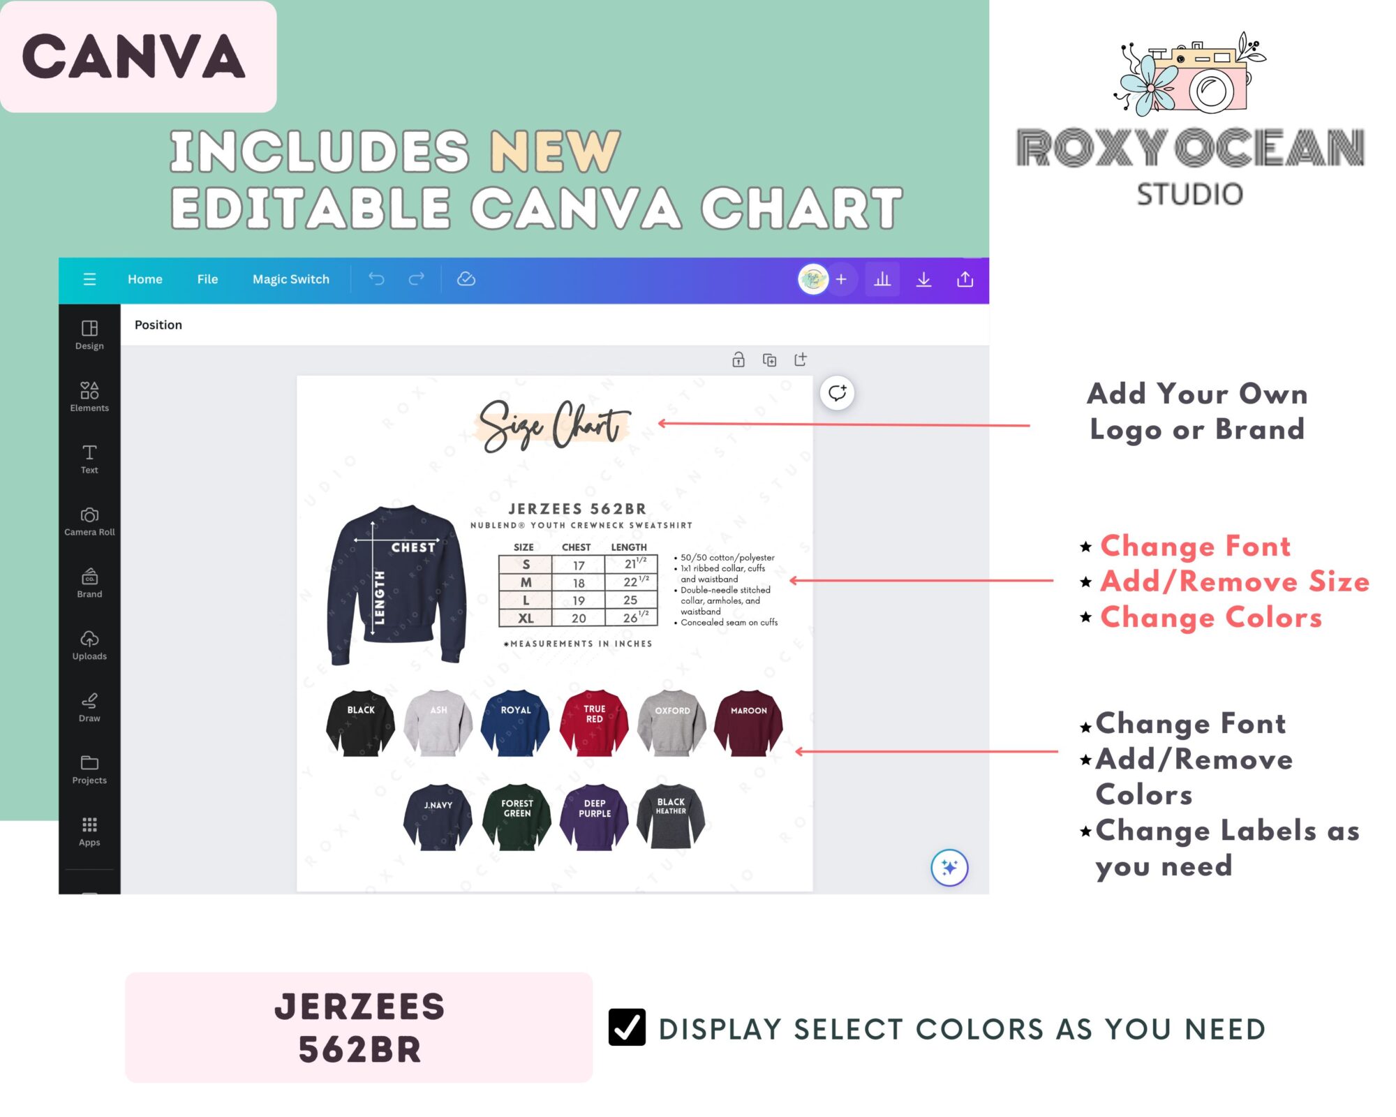The image size is (1396, 1117).
Task: Open the Apps panel icon
Action: [x=89, y=831]
